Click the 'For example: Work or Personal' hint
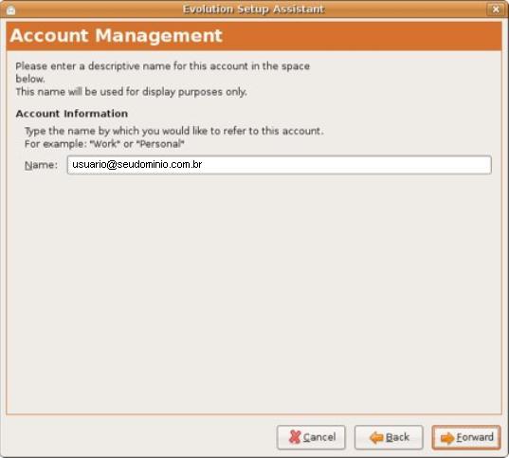This screenshot has height=458, width=509. [x=104, y=144]
